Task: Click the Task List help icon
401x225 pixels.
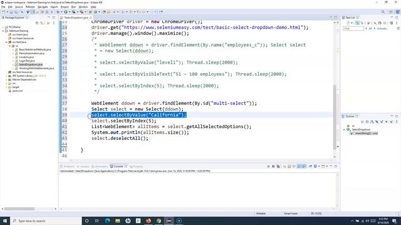Action: [398, 28]
